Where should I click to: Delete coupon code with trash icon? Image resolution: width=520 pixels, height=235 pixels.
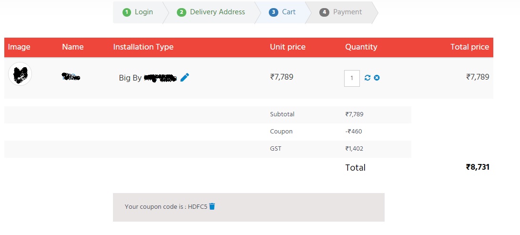(x=212, y=206)
